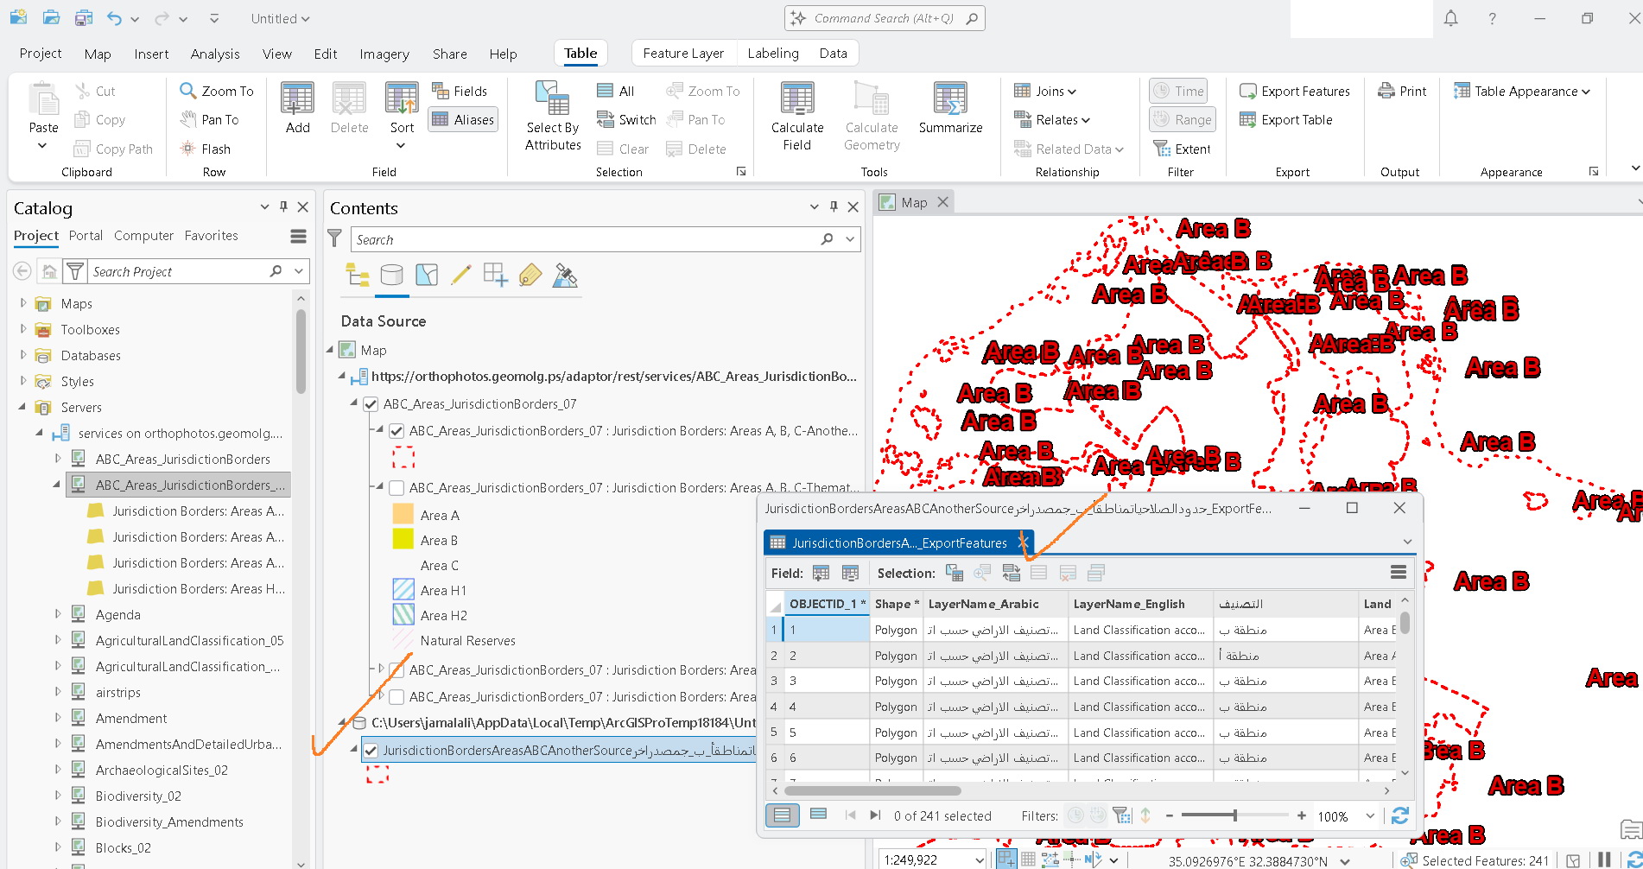The image size is (1643, 869).
Task: Adjust the attribute table zoom slider
Action: click(1235, 815)
